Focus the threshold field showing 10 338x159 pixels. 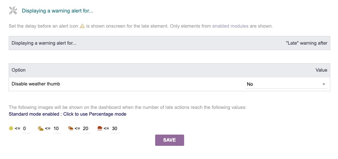pyautogui.click(x=56, y=128)
